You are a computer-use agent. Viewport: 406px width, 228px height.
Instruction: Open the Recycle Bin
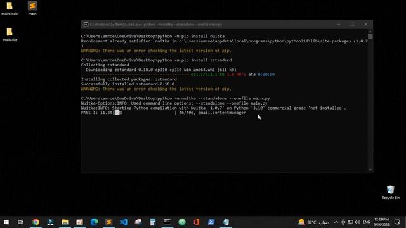(391, 192)
